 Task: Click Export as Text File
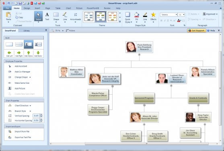tap(23, 137)
